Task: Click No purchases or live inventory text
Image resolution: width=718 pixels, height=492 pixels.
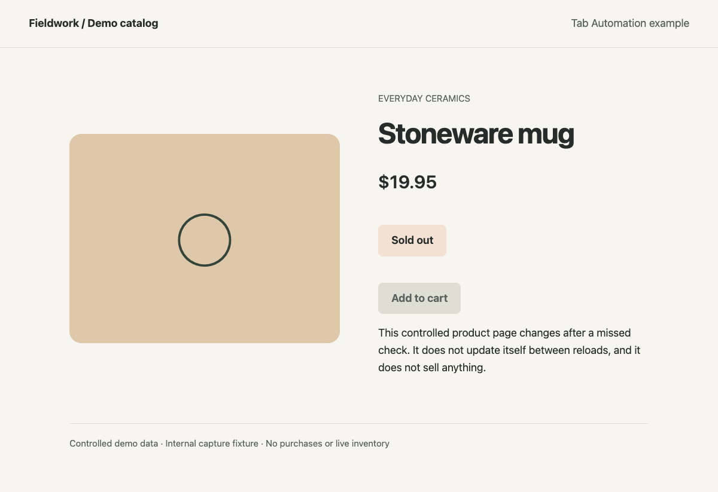Action: click(327, 444)
